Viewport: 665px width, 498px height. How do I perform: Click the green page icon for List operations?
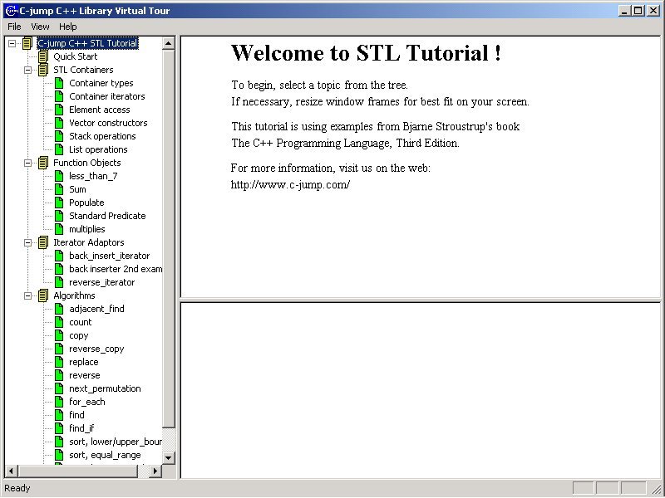tap(59, 149)
